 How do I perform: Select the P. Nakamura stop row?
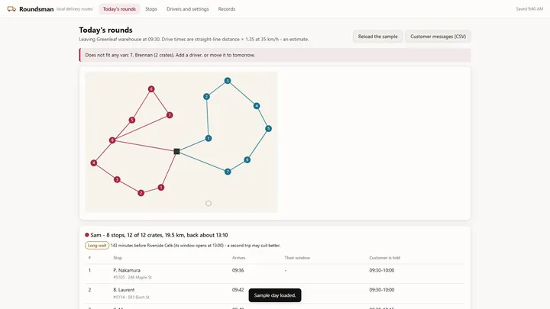275,274
